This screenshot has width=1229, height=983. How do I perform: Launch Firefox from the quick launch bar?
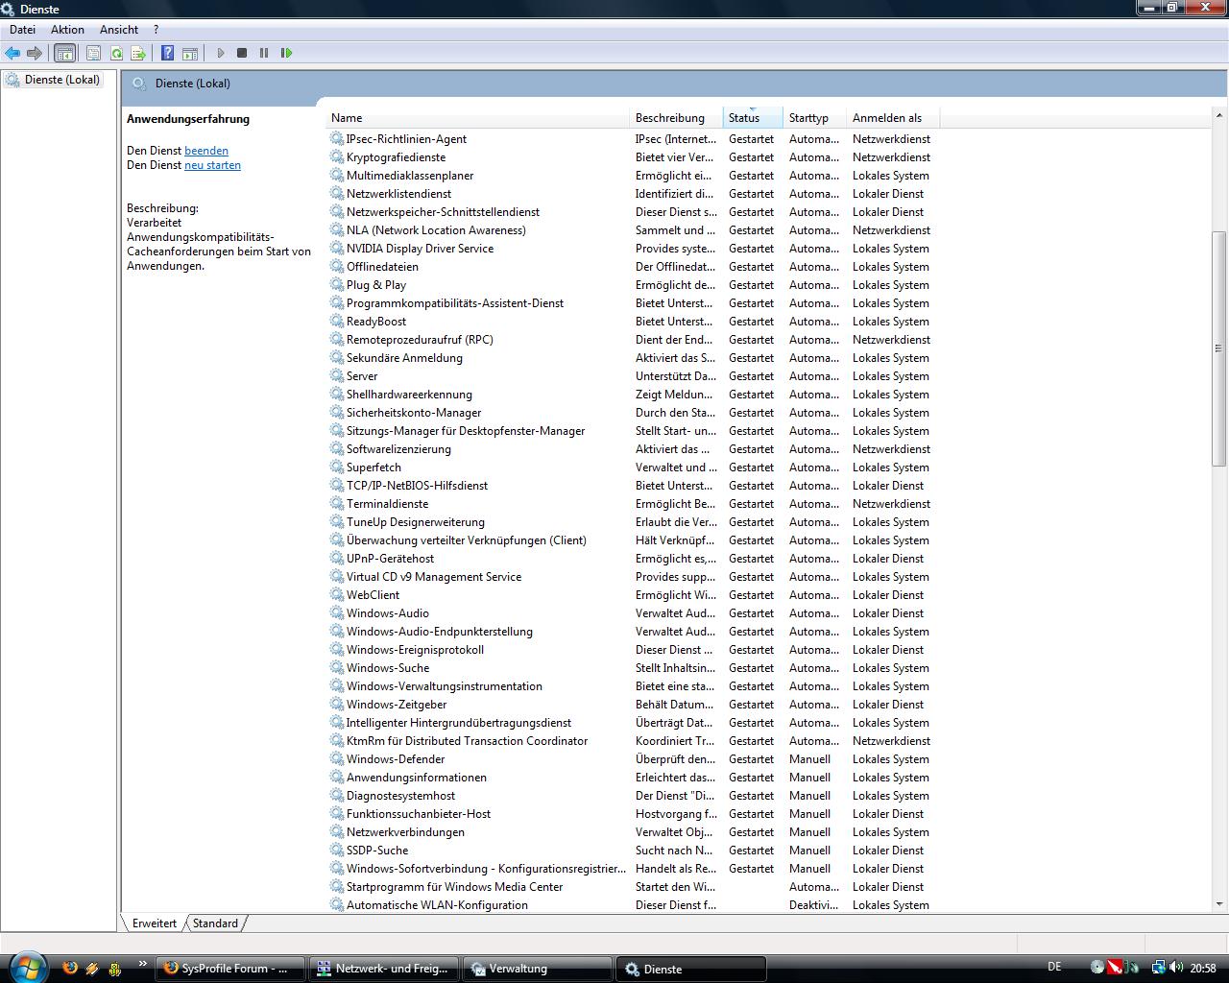point(70,968)
